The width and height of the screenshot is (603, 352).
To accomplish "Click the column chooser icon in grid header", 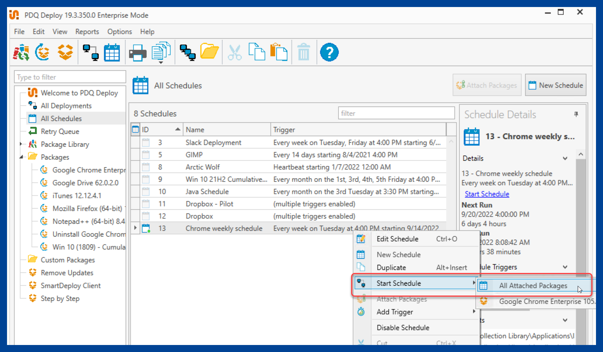I will (135, 130).
